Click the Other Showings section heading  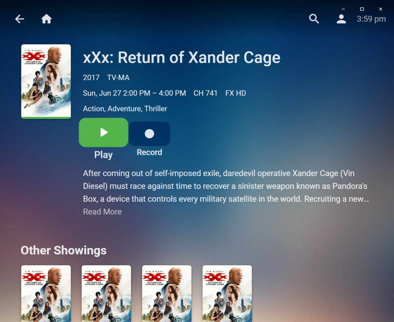[x=64, y=250]
